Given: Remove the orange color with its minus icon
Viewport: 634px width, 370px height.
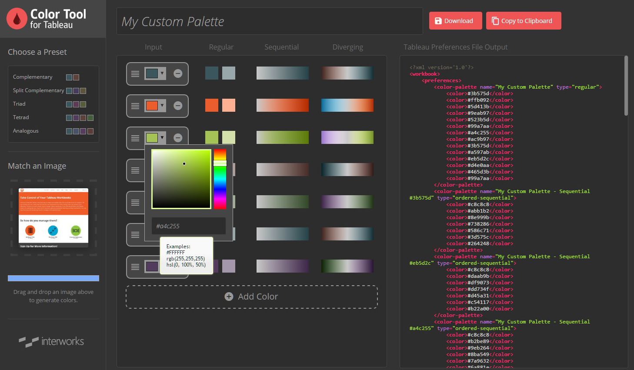Looking at the screenshot, I should [178, 106].
